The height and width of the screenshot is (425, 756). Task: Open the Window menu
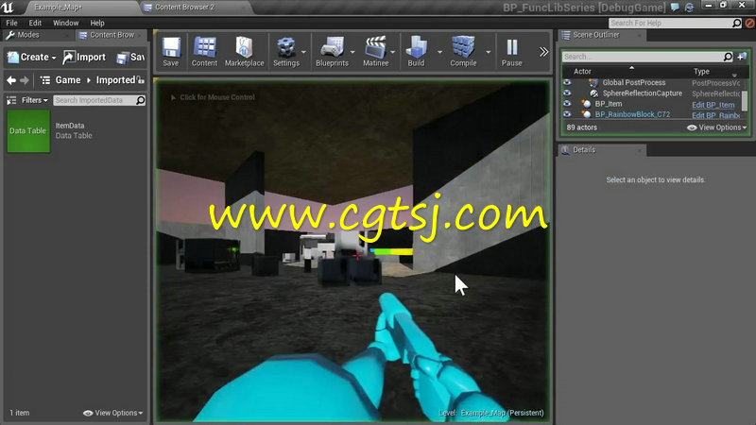click(x=65, y=23)
